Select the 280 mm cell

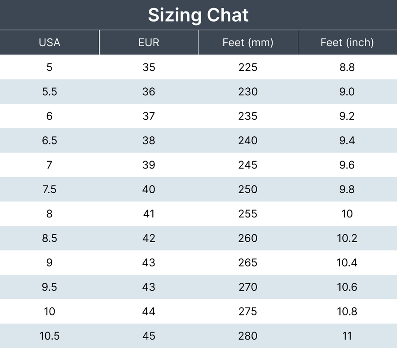pos(247,336)
